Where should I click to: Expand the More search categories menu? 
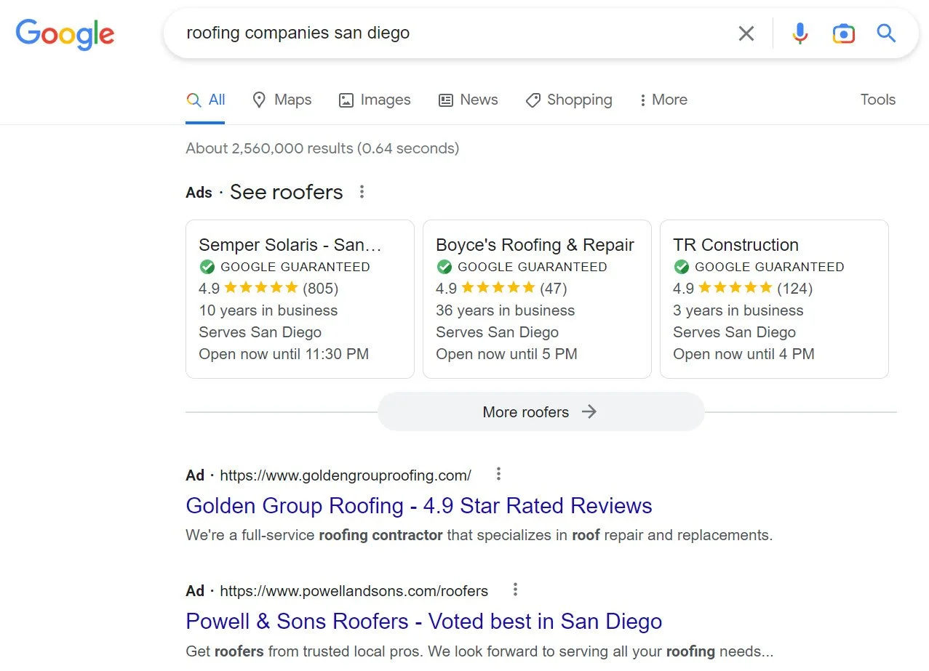(663, 100)
